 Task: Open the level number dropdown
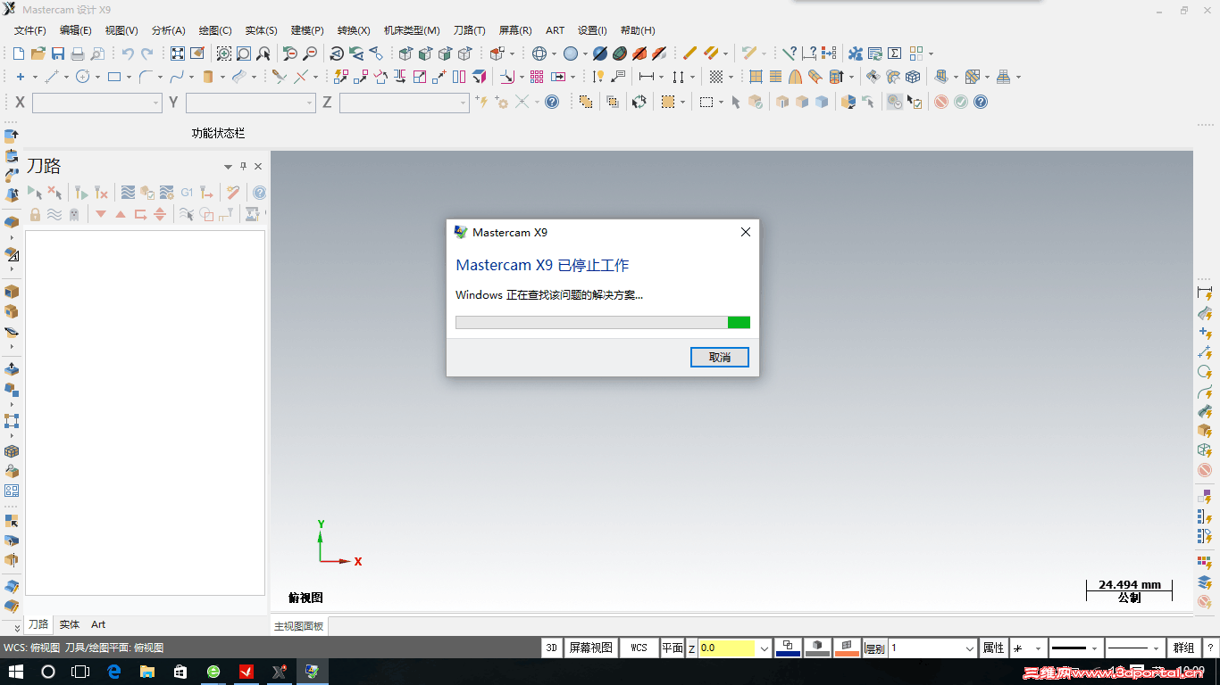click(x=971, y=648)
